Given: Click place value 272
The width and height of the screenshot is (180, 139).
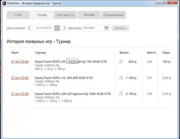Looking at the screenshot, I should 149,78.
